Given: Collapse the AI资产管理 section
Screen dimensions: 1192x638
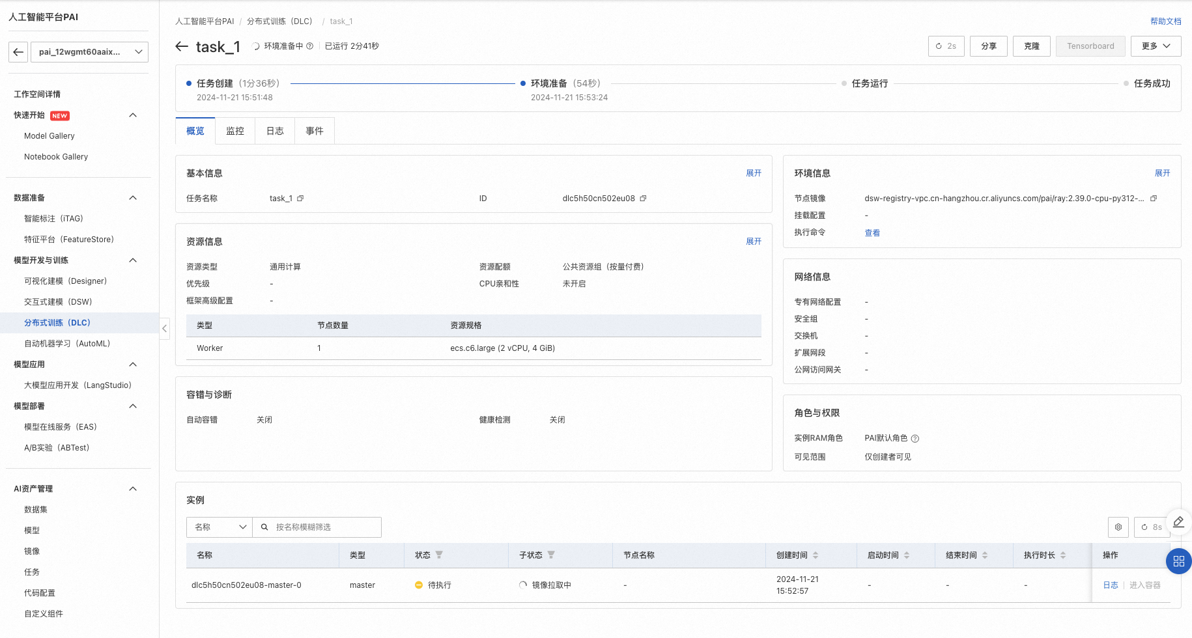Looking at the screenshot, I should click(x=133, y=489).
